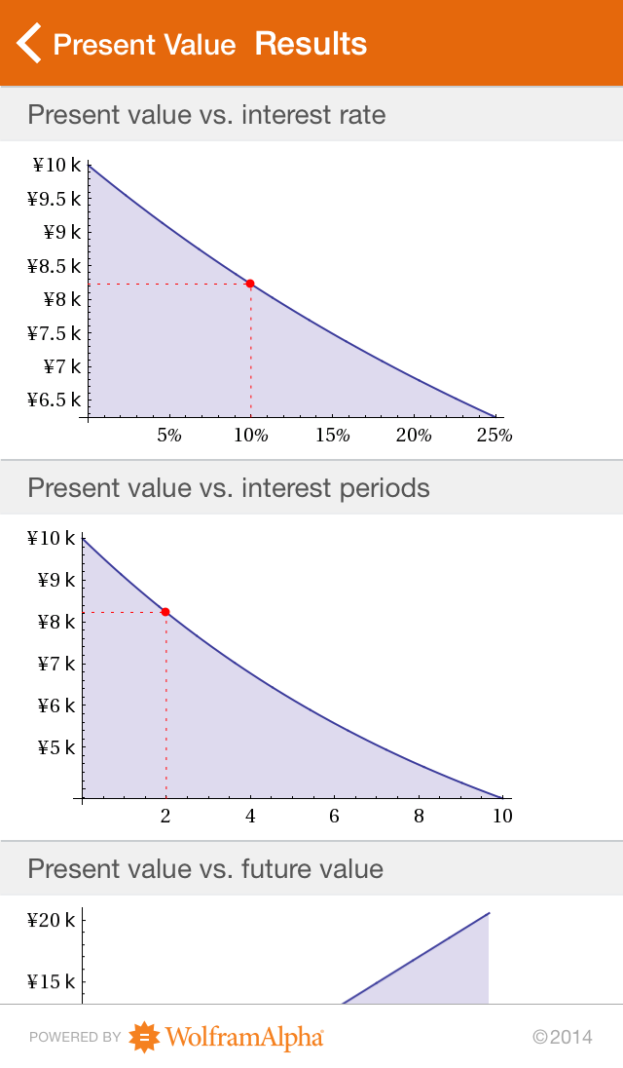Click the ¥10 k label on first chart

click(x=56, y=166)
